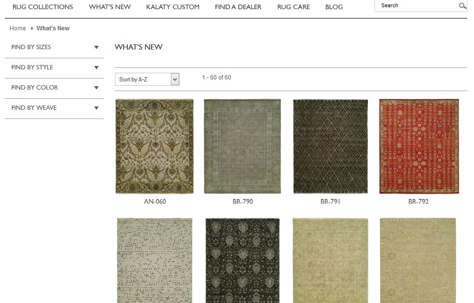Expand the Find by Sizes filter
Viewport: 474px width, 303px height.
click(x=55, y=47)
